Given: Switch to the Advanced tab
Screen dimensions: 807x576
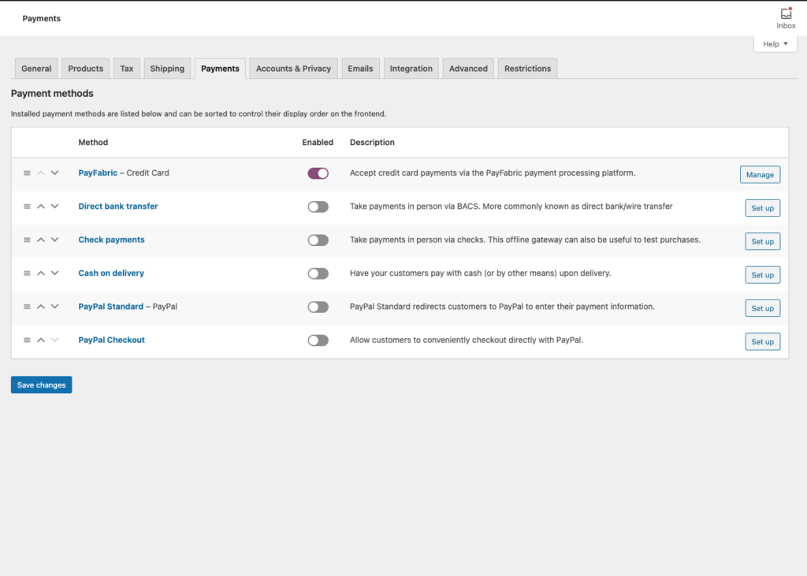Looking at the screenshot, I should tap(468, 69).
